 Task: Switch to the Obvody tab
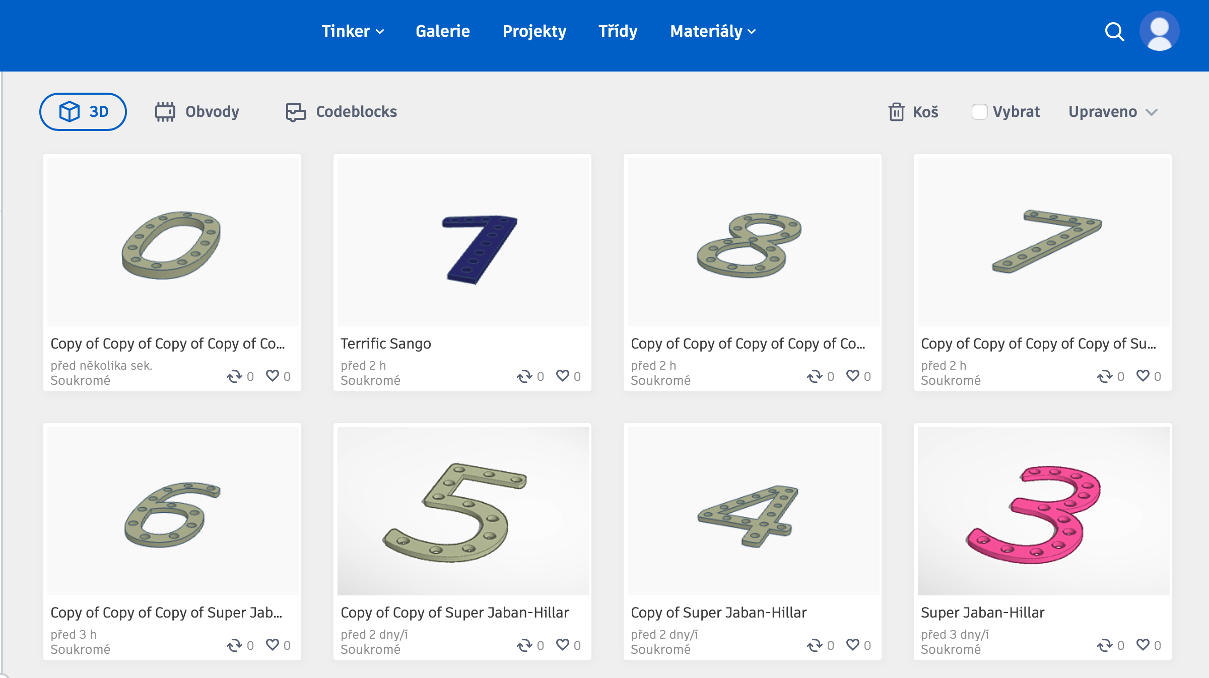coord(197,112)
